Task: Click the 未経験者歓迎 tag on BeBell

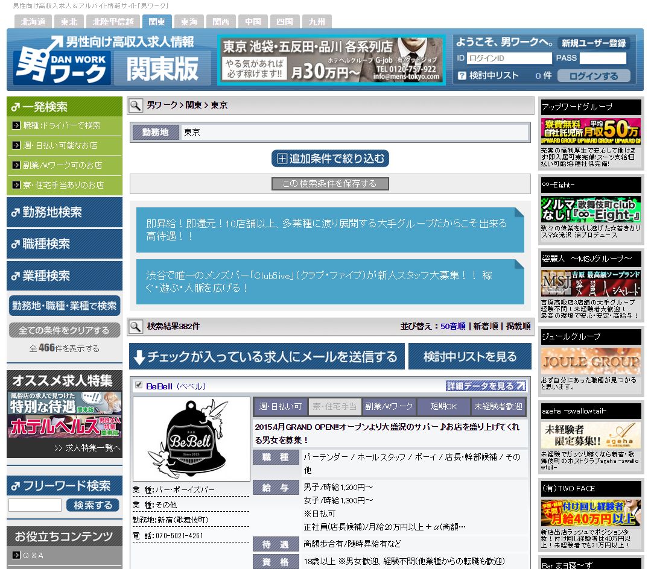Action: click(x=498, y=406)
